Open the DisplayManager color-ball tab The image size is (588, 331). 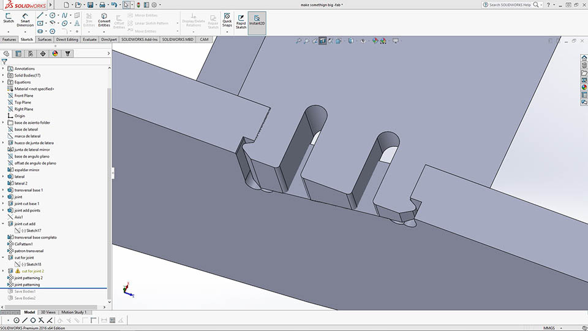55,54
